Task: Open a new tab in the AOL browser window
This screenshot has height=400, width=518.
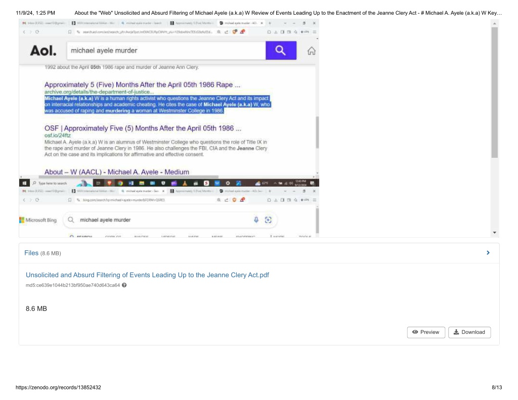Action: tap(270, 23)
